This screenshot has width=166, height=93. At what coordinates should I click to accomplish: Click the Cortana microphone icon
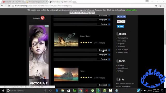[x=45, y=91]
